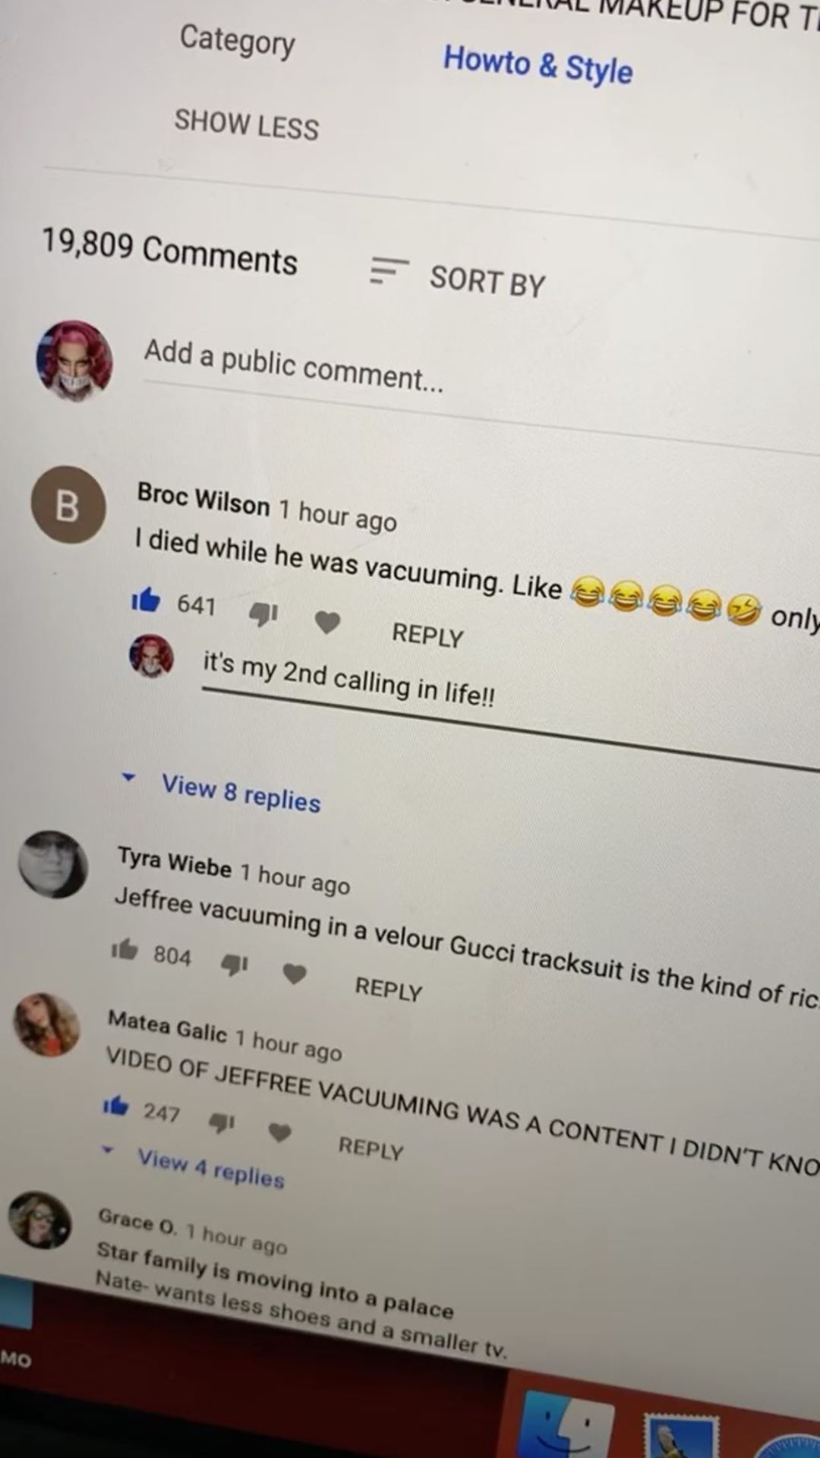Like Broc Wilson's comment with thumbs up
820x1458 pixels.
pos(146,600)
